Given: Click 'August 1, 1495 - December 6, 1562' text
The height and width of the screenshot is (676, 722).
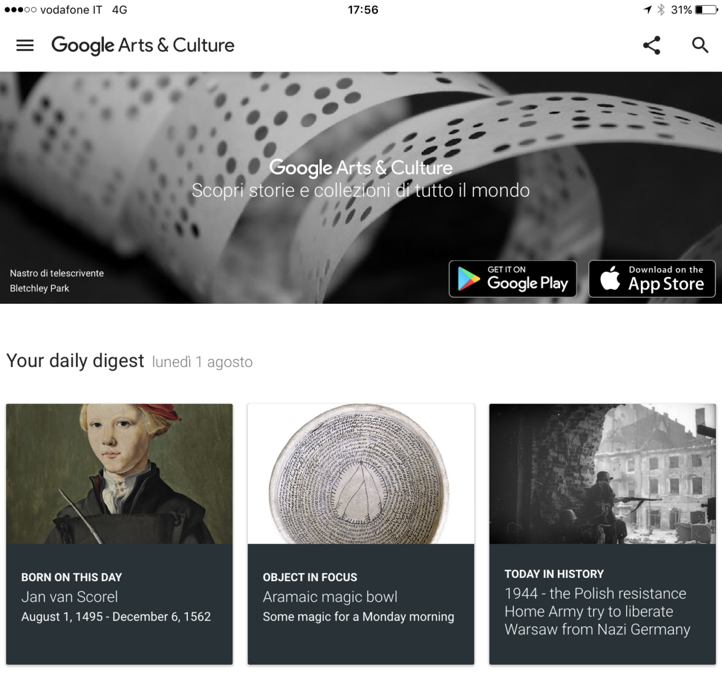Looking at the screenshot, I should click(x=116, y=616).
